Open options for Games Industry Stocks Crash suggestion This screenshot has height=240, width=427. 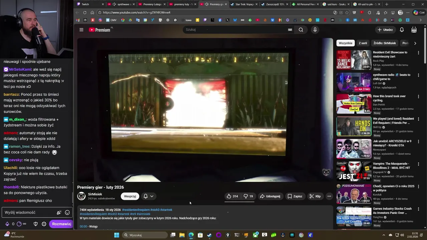418,209
